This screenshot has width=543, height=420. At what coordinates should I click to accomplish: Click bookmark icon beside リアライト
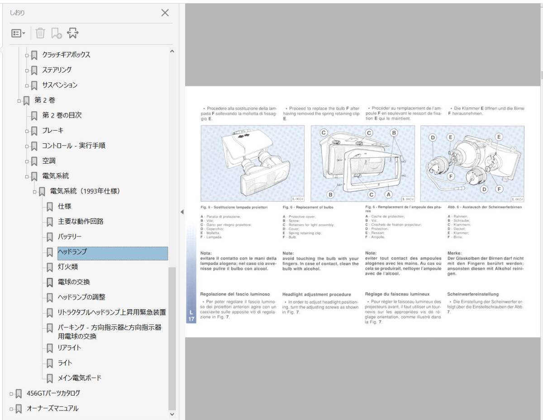pos(50,349)
